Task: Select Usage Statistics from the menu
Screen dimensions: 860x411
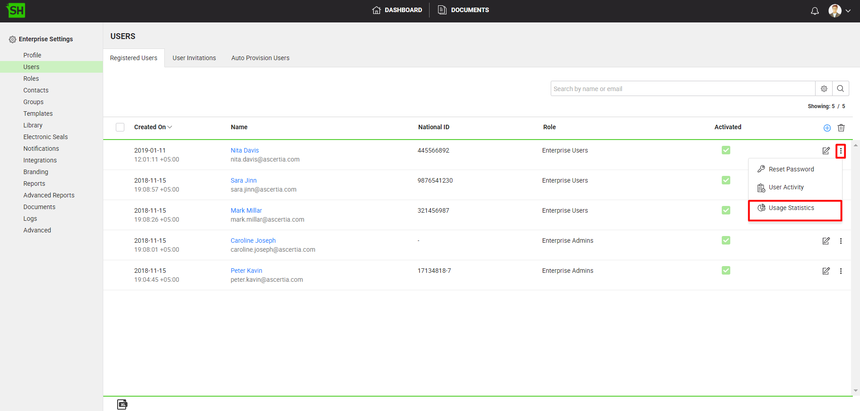Action: click(791, 208)
